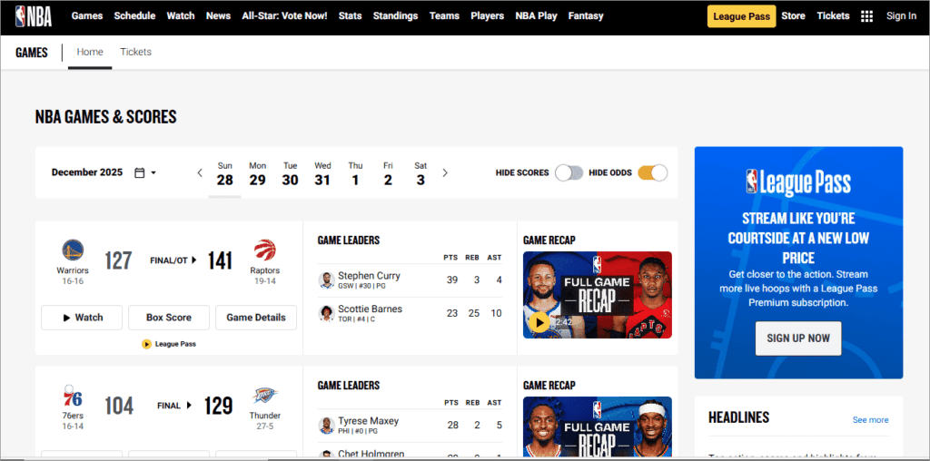
Task: Click Stephen Curry player name
Action: [369, 276]
